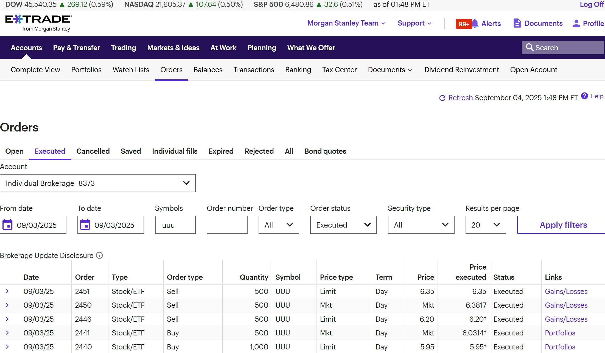Click Brokerage Update Disclosure info icon
Screen dimensions: 605x353
99,256
